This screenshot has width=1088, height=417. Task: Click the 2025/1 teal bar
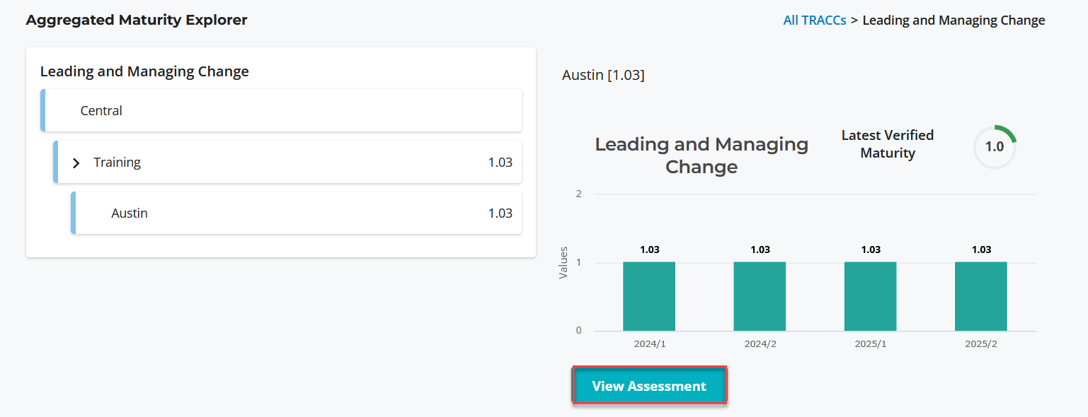click(870, 296)
